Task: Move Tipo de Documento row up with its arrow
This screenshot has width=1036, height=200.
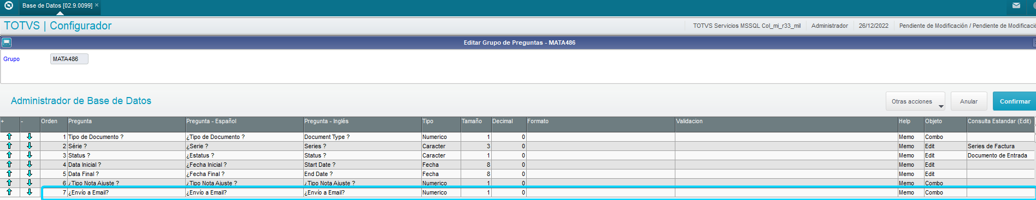Action: (9, 137)
